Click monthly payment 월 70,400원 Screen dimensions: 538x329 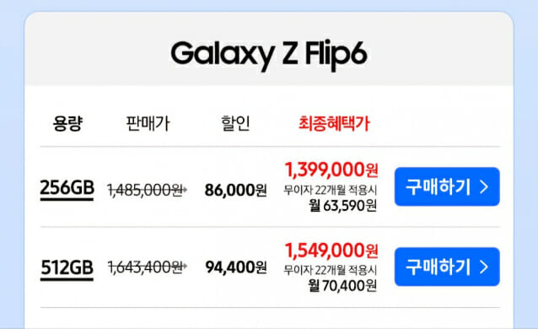point(342,285)
